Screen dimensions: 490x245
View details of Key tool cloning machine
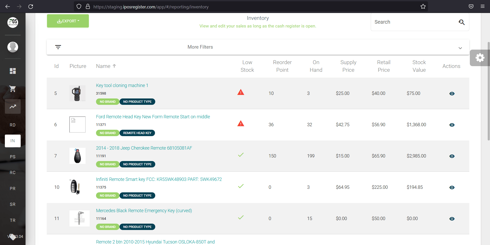click(x=452, y=94)
